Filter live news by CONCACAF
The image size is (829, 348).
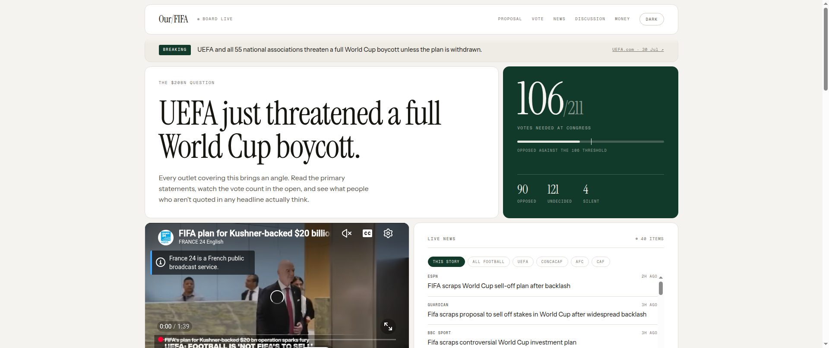click(x=552, y=262)
